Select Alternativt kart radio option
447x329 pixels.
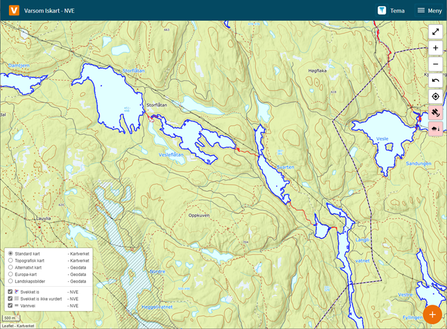coord(10,268)
